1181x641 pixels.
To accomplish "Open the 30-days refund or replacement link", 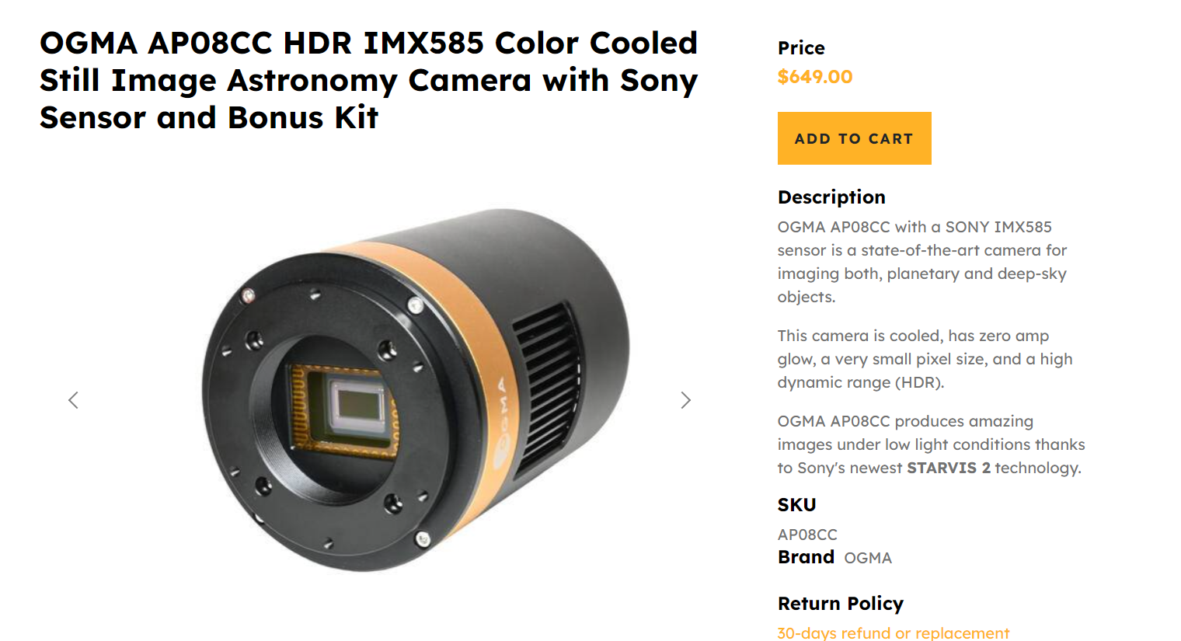I will [894, 632].
